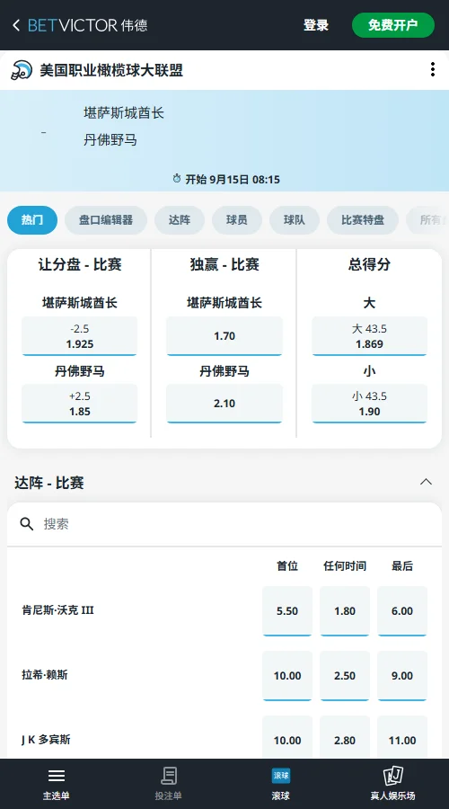
Task: Select 肯尼斯·沃克 III last touchdown 6.00
Action: point(402,611)
